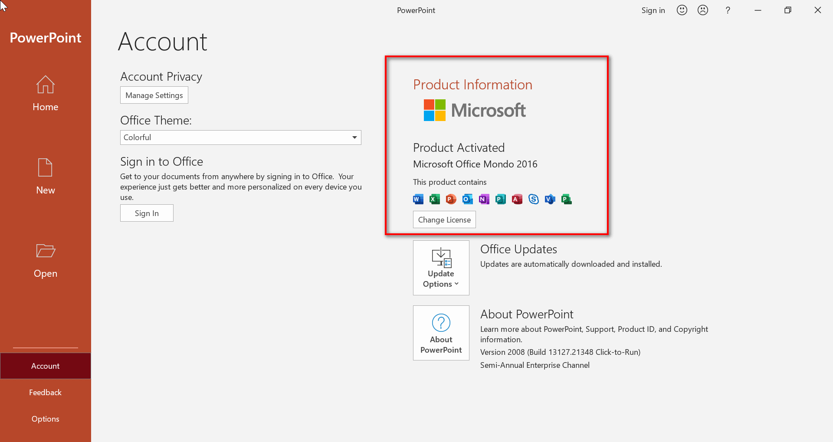Image resolution: width=833 pixels, height=442 pixels.
Task: Click the 'Product Activated' text
Action: [459, 147]
